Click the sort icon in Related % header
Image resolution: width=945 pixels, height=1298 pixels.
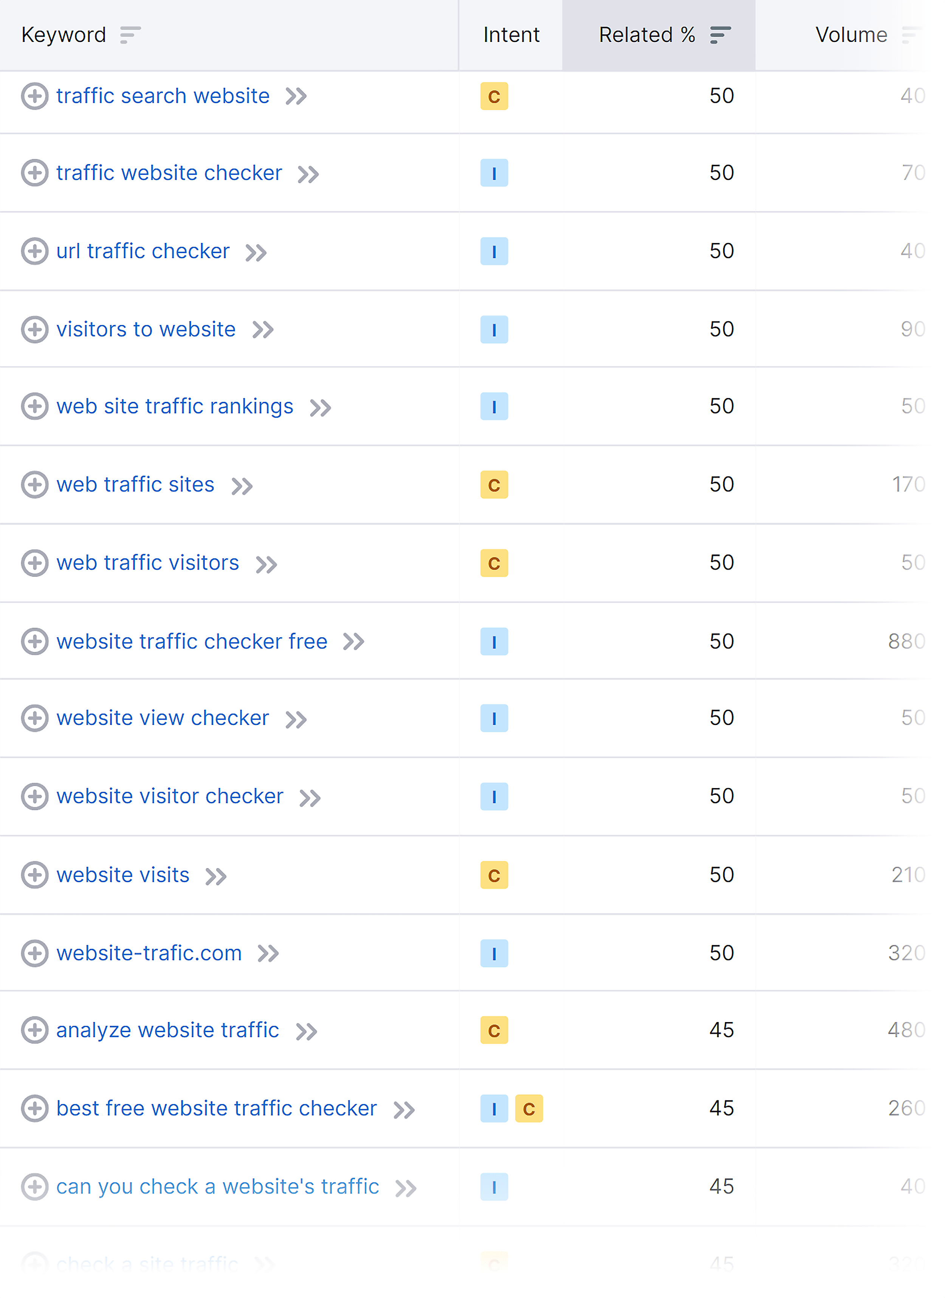(x=720, y=35)
